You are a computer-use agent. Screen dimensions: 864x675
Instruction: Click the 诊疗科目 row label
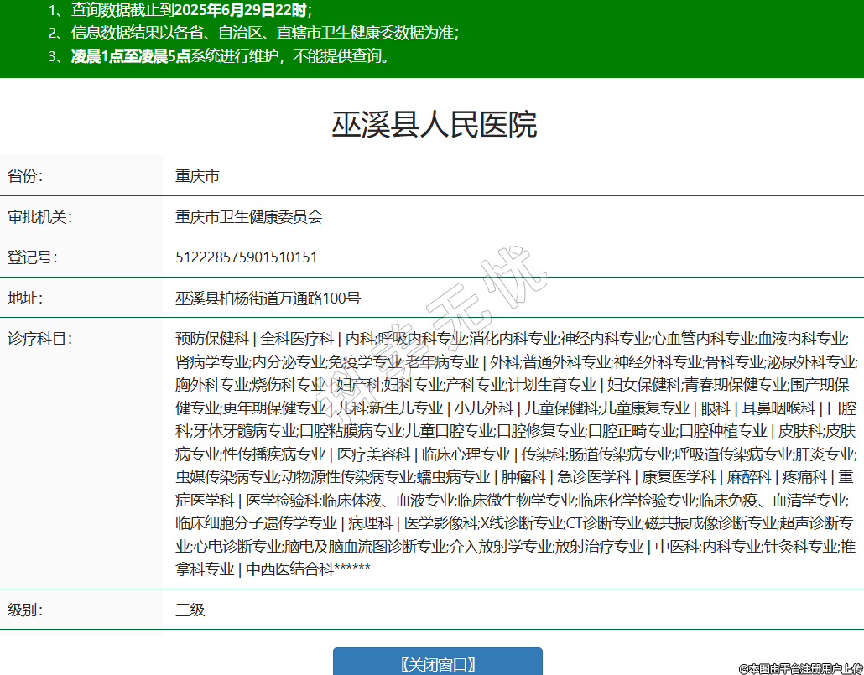coord(40,339)
